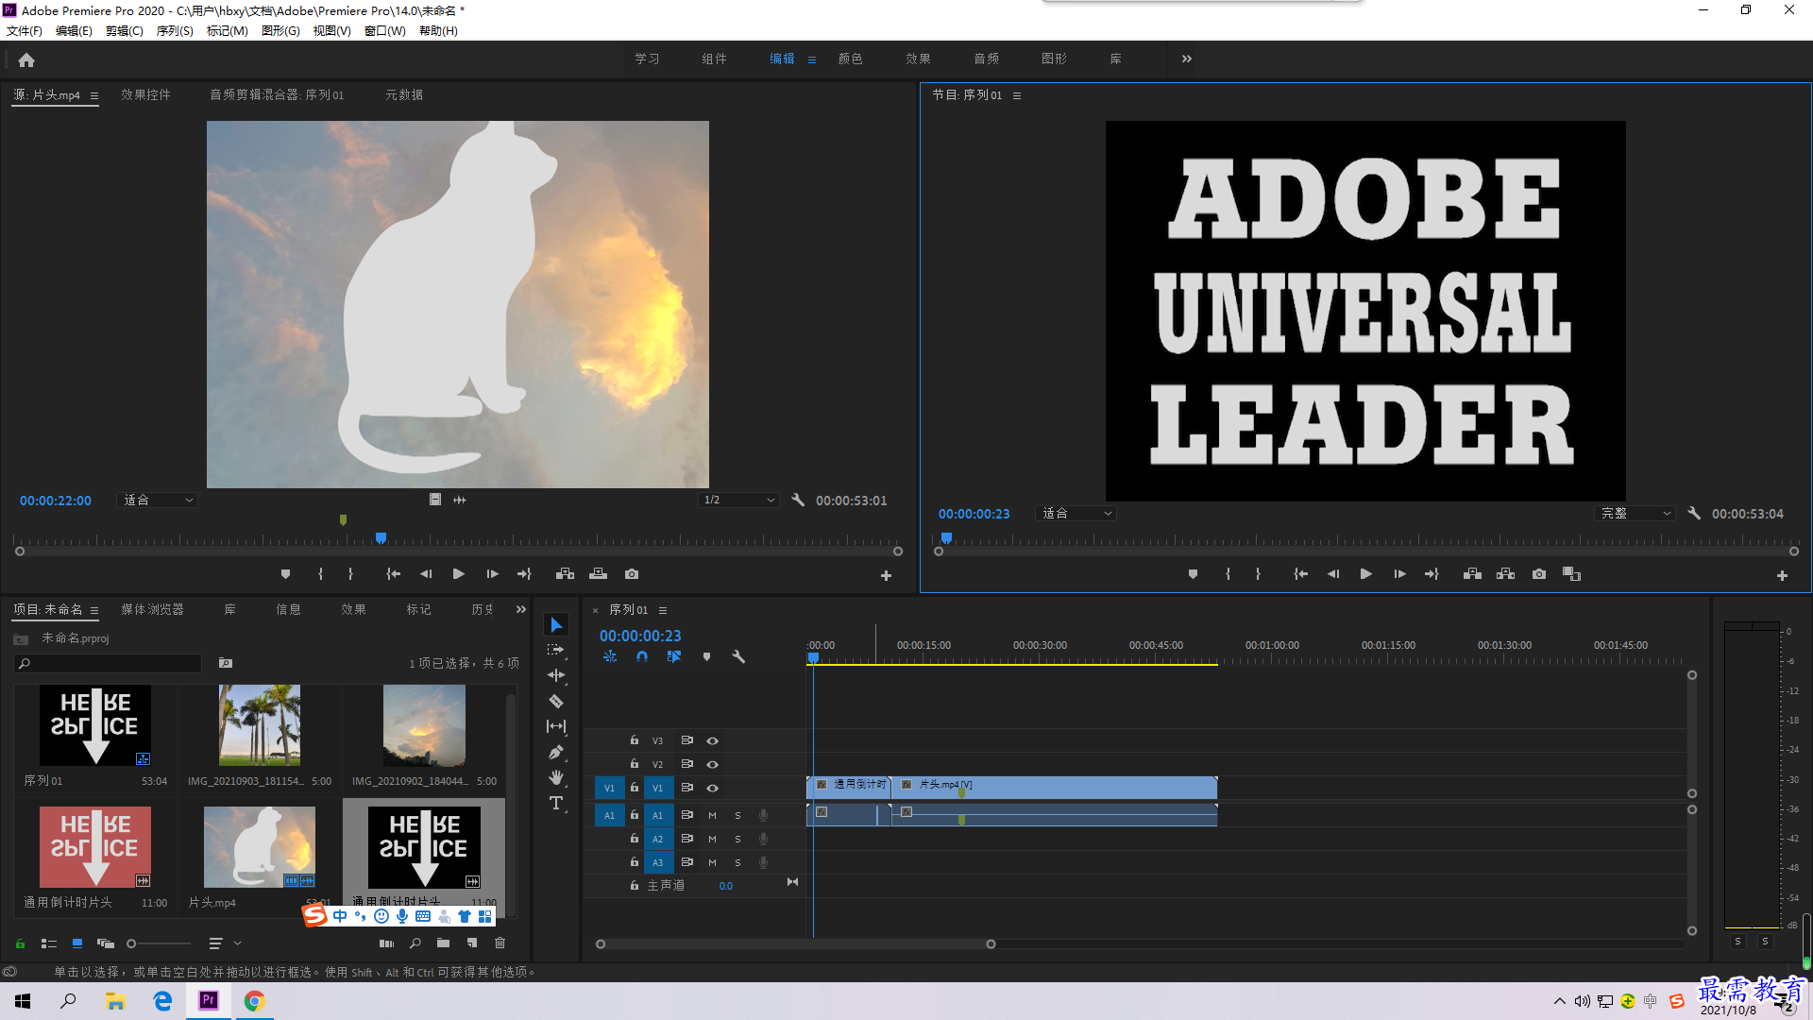Open sort icons dropdown in Project panel
Viewport: 1813px width, 1020px height.
225,943
